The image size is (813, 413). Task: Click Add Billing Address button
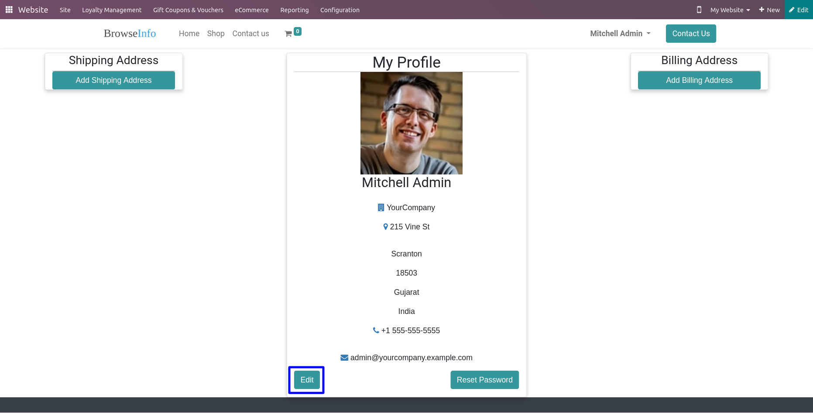coord(699,80)
